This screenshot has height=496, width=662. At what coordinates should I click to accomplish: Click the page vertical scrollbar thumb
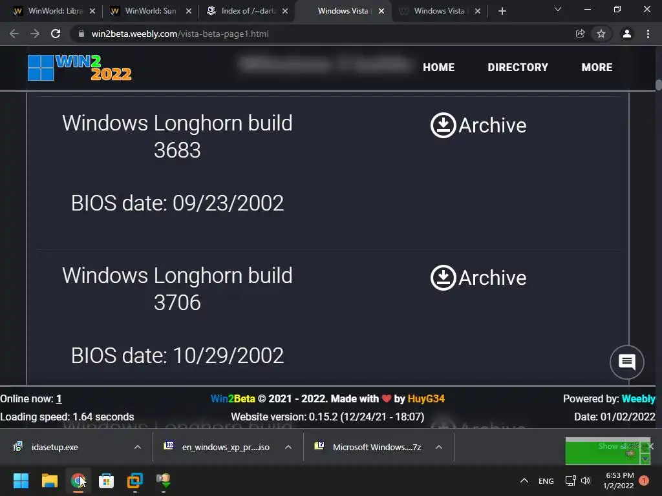(x=659, y=85)
